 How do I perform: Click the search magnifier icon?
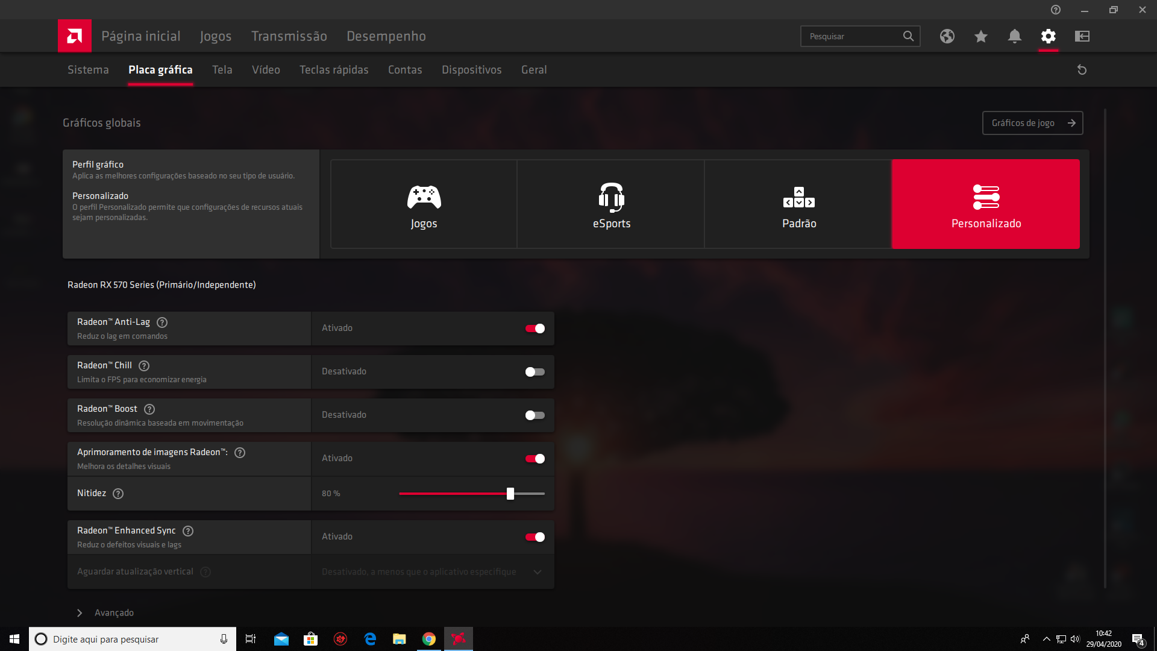pos(908,36)
